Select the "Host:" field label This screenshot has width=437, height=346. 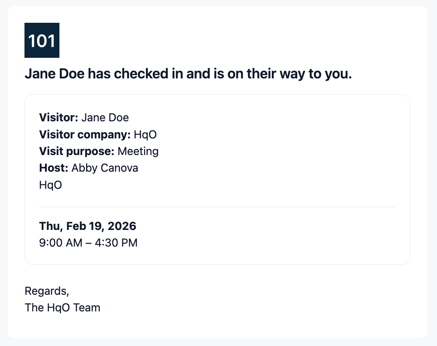[x=54, y=168]
